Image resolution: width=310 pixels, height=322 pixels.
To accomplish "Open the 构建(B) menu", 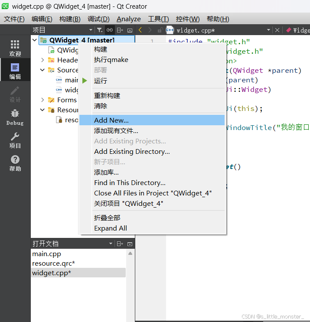I will tap(70, 19).
